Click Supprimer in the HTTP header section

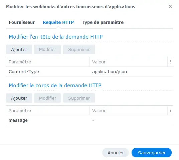[x=79, y=49]
